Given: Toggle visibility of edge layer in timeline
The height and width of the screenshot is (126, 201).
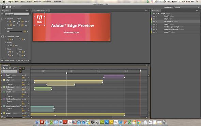Looking at the screenshot, I should pos(23,80).
